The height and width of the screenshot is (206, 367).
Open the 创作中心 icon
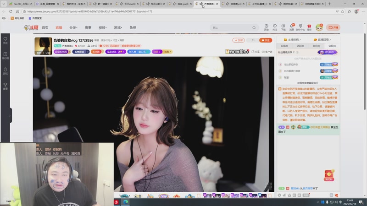(300, 27)
